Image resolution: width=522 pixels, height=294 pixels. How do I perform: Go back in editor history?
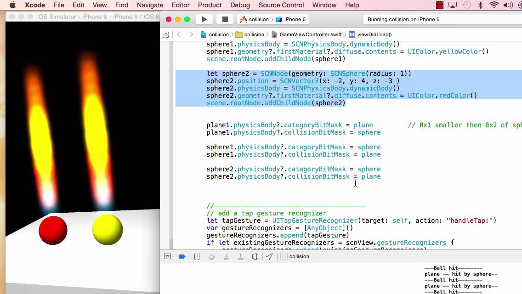178,34
